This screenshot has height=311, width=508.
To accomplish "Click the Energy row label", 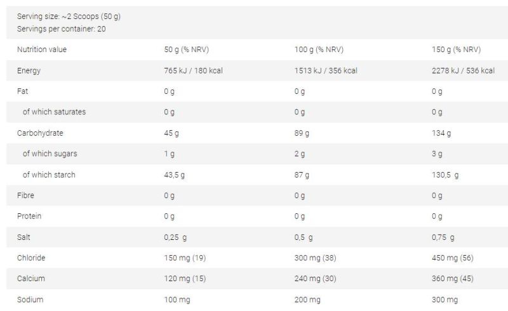I will point(29,70).
